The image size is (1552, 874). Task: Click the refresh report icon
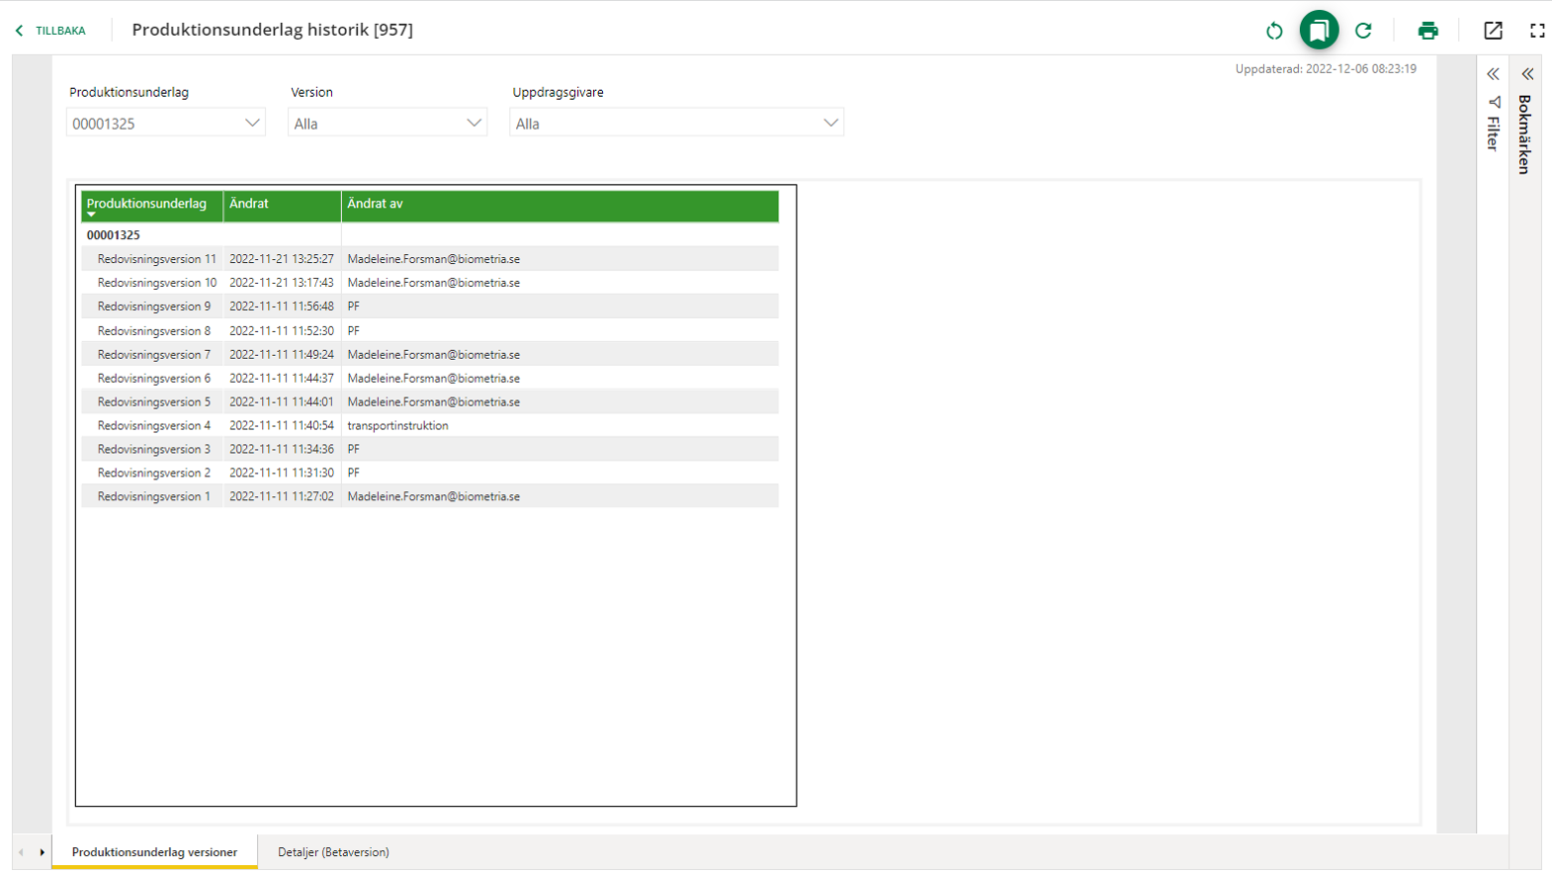(1363, 31)
